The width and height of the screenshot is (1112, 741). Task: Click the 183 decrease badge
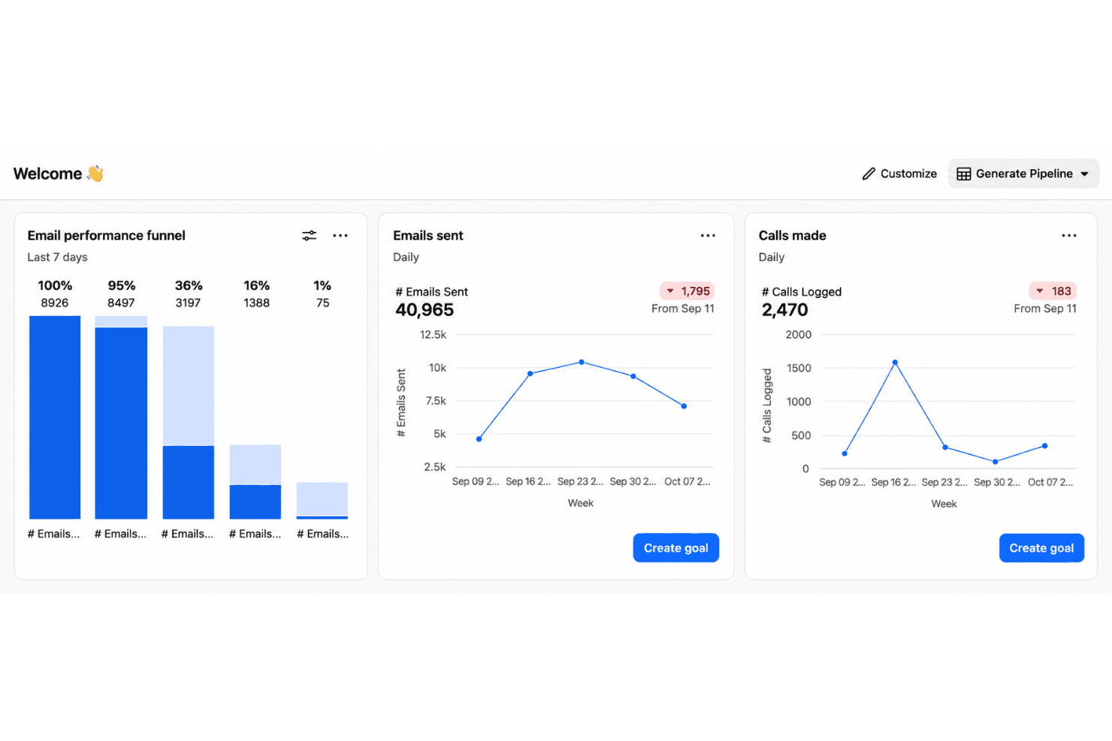[1053, 291]
